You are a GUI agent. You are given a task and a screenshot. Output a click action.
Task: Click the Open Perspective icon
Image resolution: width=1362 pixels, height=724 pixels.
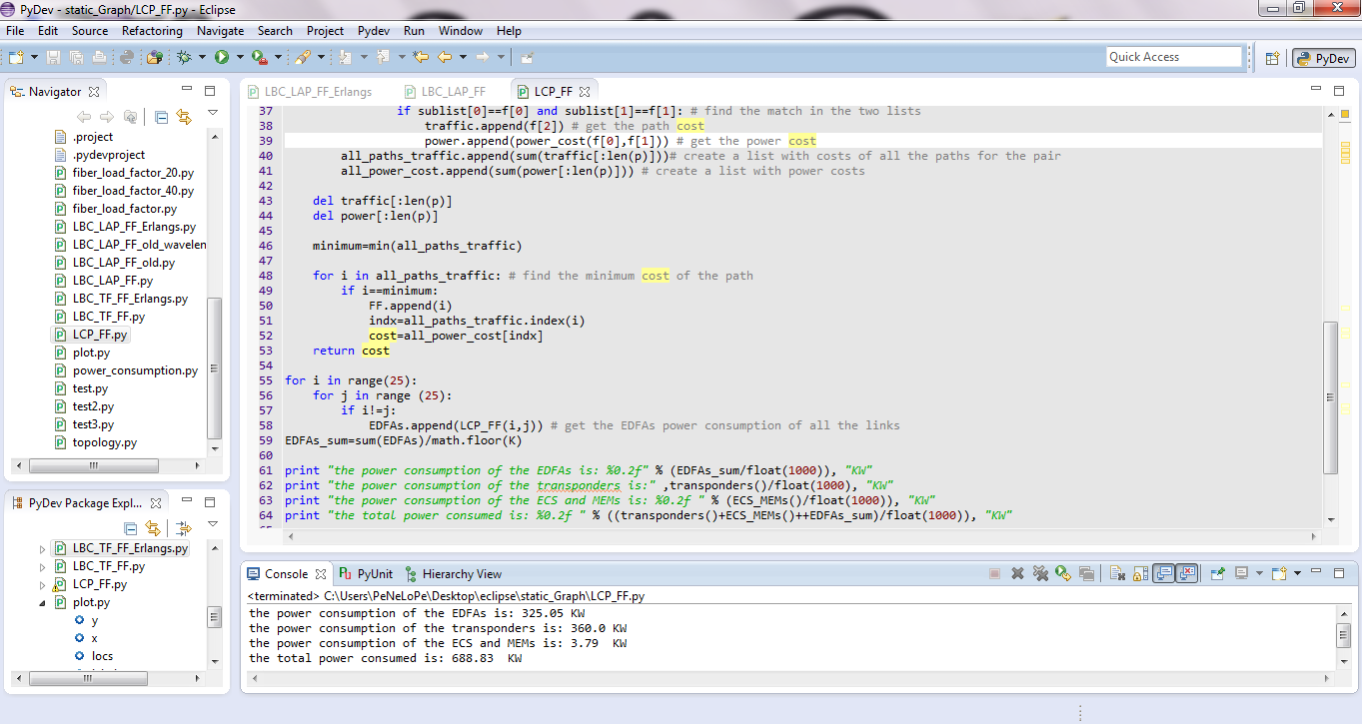[1273, 58]
